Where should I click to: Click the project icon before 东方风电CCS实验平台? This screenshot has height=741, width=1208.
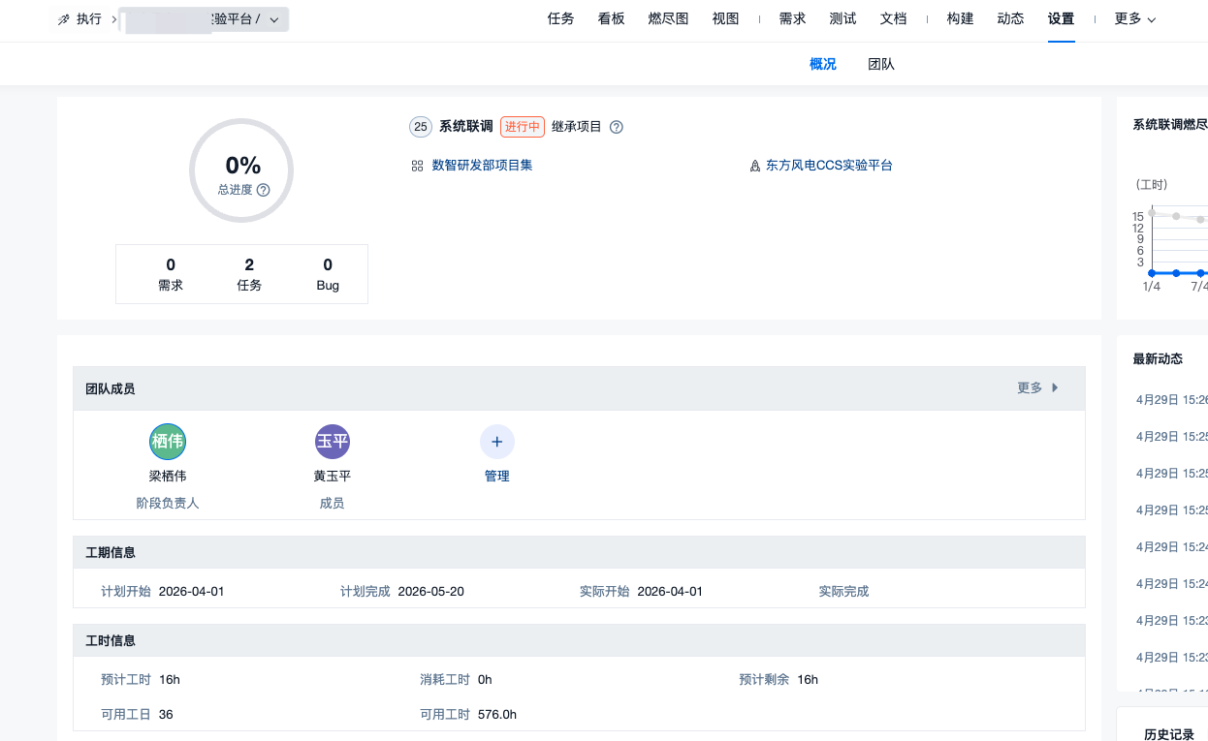pyautogui.click(x=755, y=166)
